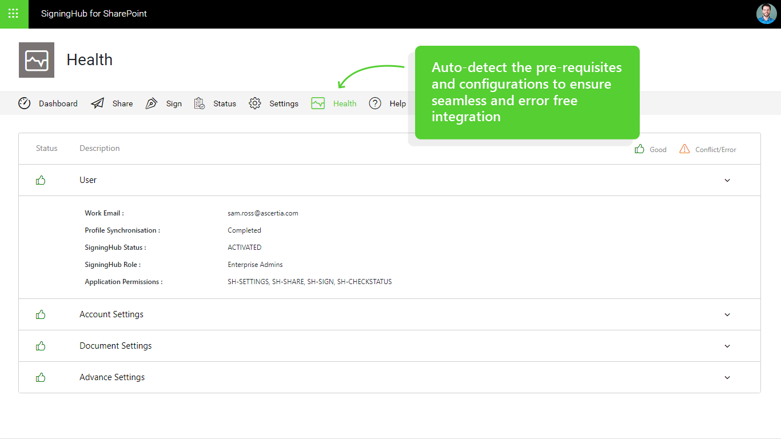The height and width of the screenshot is (439, 781).
Task: Click the Conflict/Error warning triangle icon
Action: click(x=684, y=149)
